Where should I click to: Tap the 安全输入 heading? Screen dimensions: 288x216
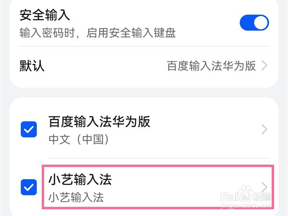[x=45, y=15]
